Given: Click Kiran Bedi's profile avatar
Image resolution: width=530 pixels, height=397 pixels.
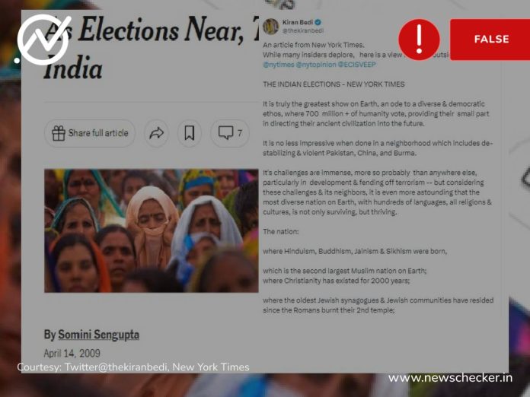Looking at the screenshot, I should (x=271, y=27).
